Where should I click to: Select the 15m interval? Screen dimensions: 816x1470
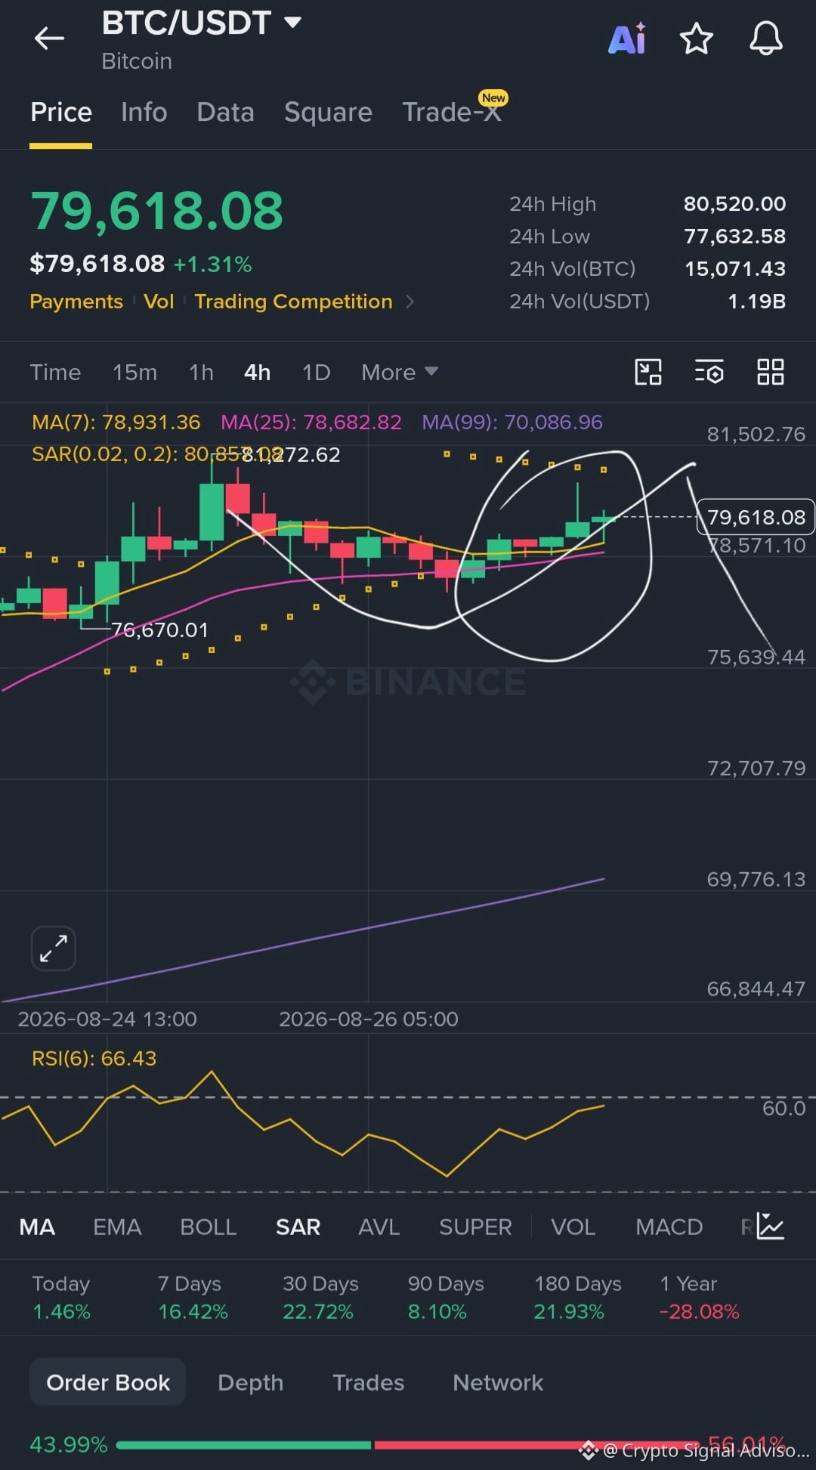click(x=134, y=373)
